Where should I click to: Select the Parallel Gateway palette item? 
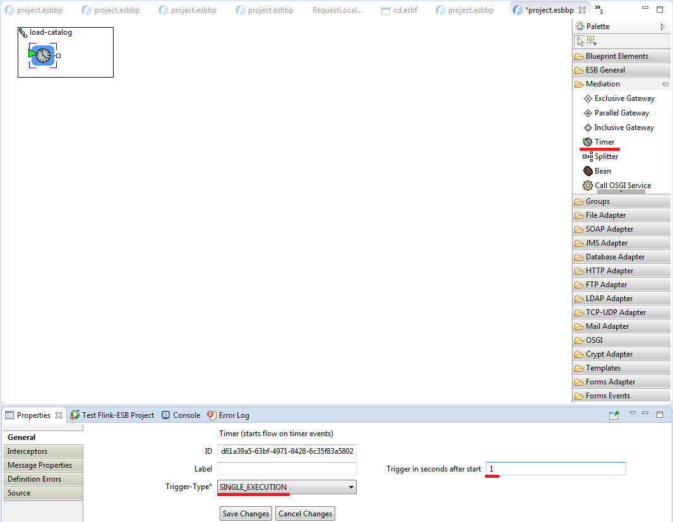[x=621, y=113]
